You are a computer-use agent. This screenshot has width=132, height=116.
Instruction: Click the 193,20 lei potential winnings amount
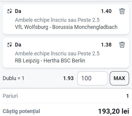pyautogui.click(x=114, y=111)
